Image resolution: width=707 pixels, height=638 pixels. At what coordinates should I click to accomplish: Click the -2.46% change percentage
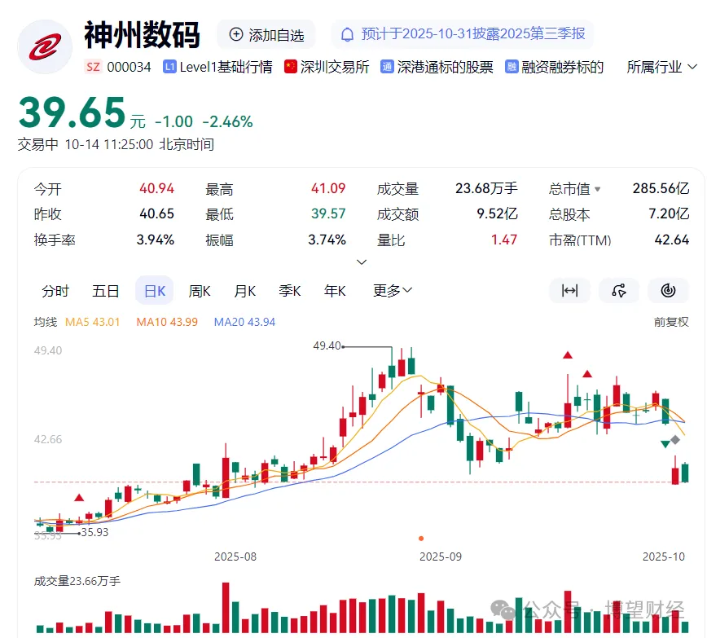click(x=227, y=122)
